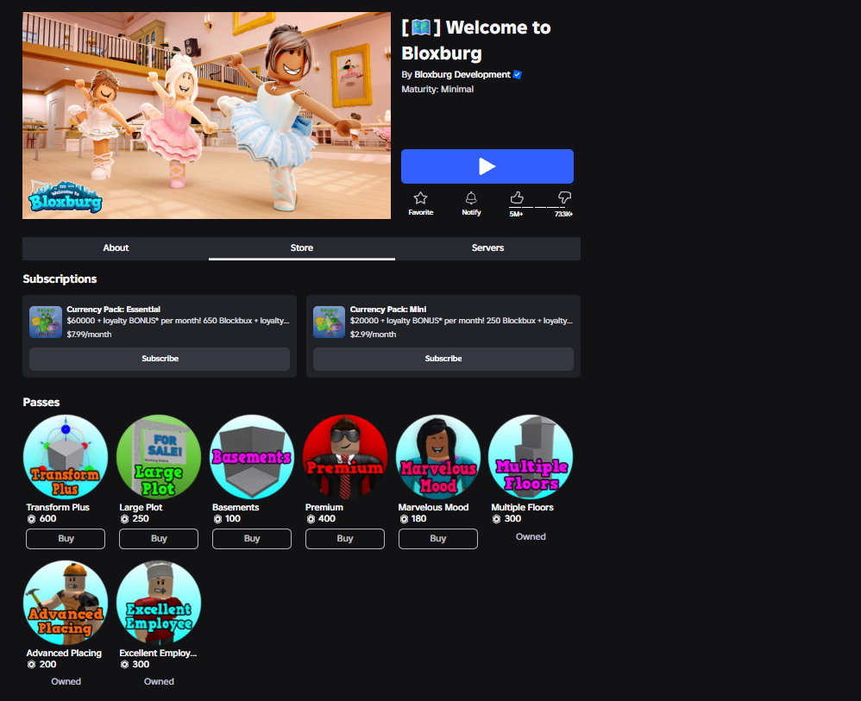Subscribe to Currency Pack: Essential
861x701 pixels.
pos(160,359)
